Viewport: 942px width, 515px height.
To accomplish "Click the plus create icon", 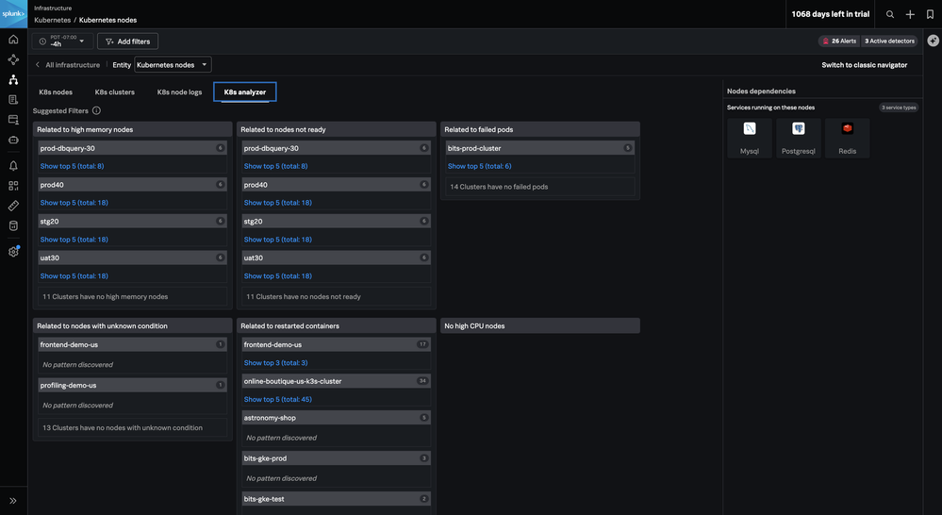I will [x=910, y=14].
